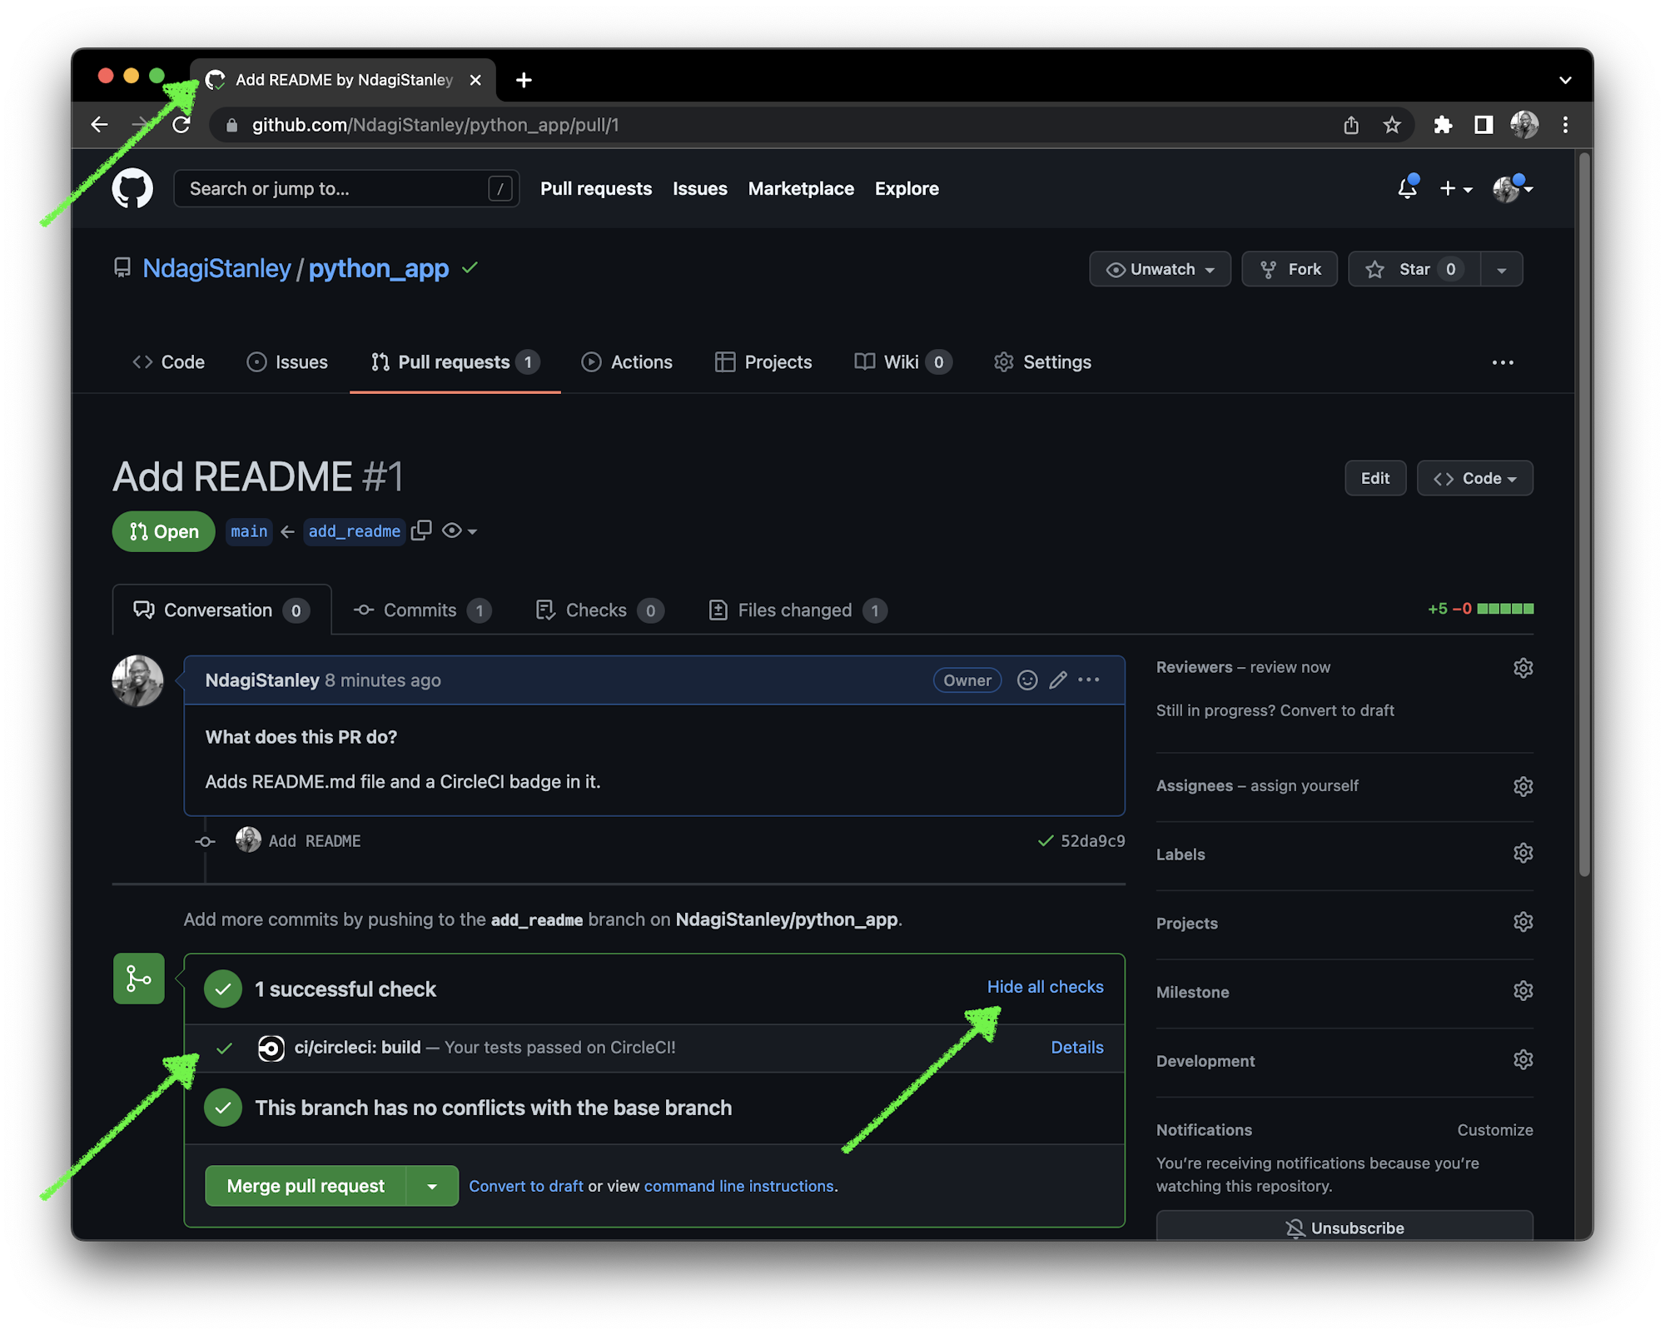Open the repository Settings tab
This screenshot has height=1335, width=1665.
coord(1042,362)
